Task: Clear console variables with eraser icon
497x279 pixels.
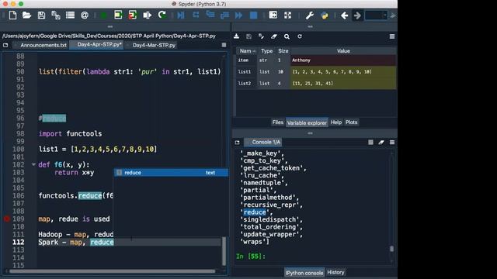Action: [381, 143]
